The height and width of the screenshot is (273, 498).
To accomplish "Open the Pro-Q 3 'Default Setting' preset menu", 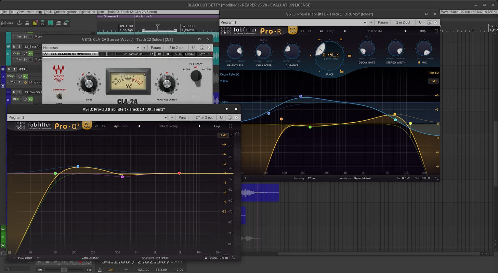I will point(168,126).
